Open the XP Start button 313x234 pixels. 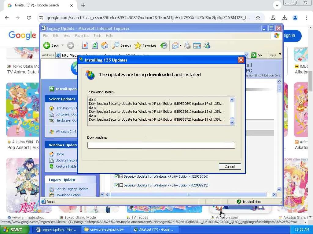coord(14,230)
